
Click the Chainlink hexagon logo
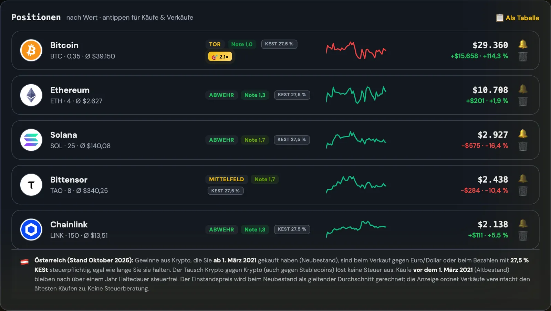(x=31, y=229)
